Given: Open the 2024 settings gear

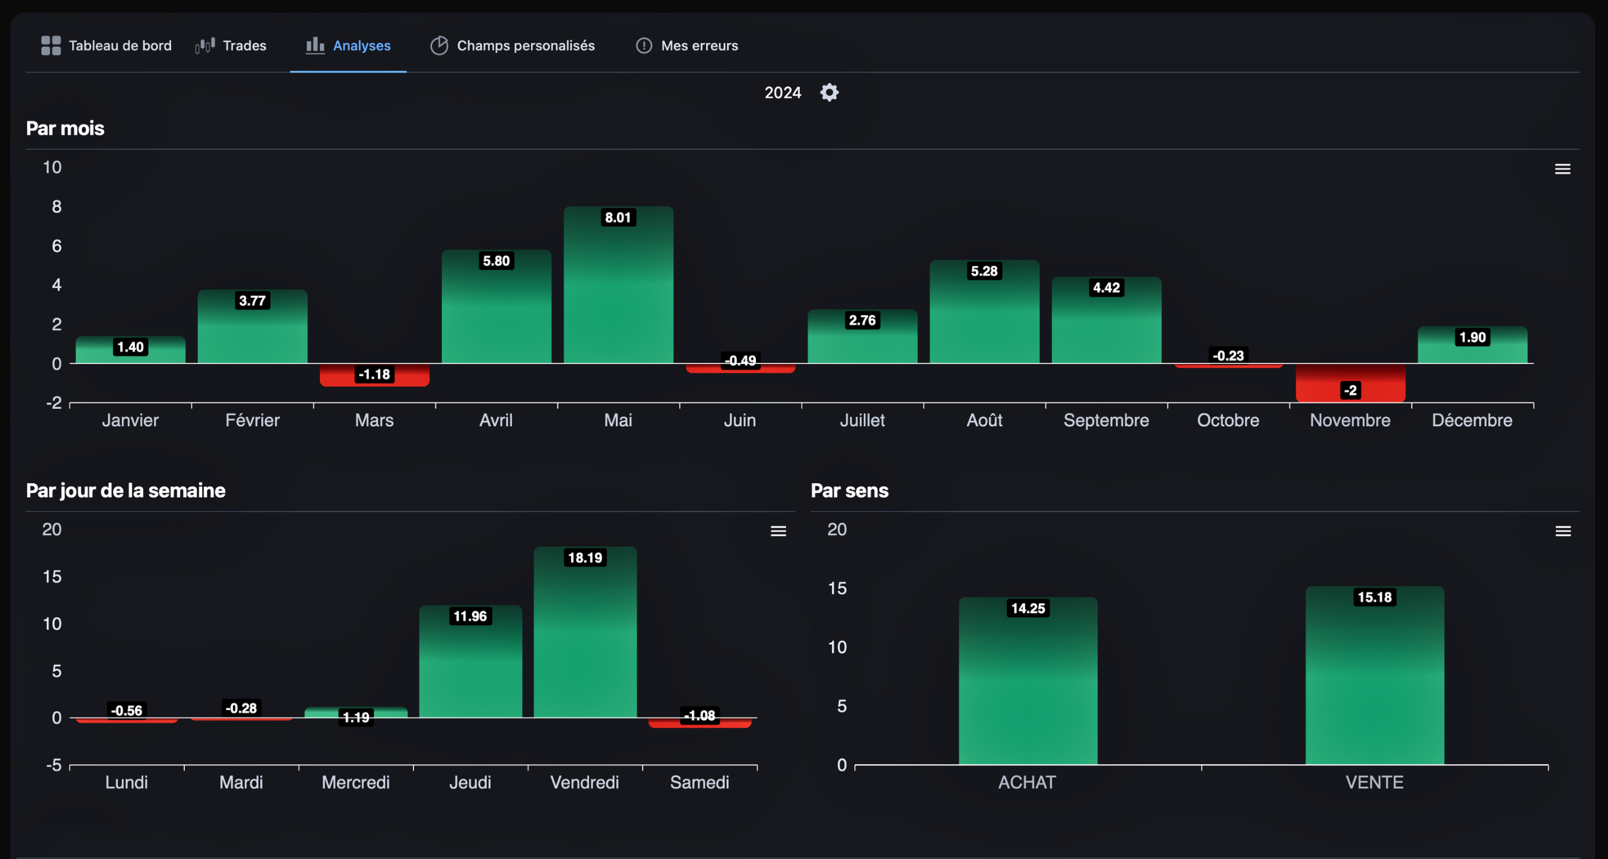Looking at the screenshot, I should [829, 93].
